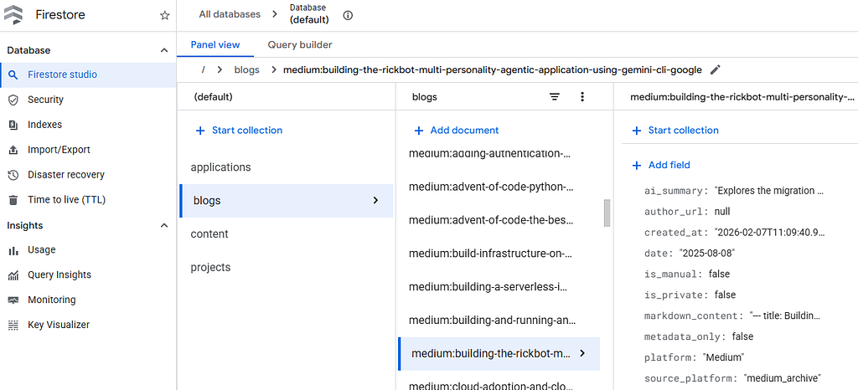
Task: Click the Firestore studio search icon
Action: click(13, 74)
